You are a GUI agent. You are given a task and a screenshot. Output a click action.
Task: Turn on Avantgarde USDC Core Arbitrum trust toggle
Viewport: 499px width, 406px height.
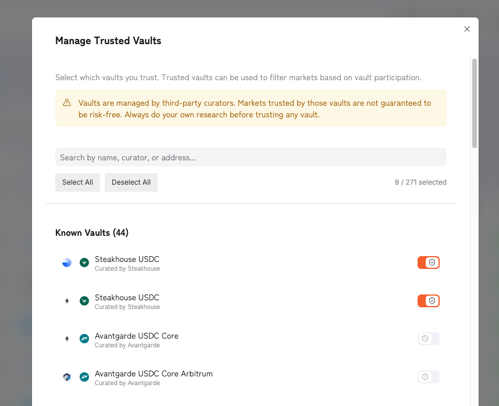click(429, 377)
